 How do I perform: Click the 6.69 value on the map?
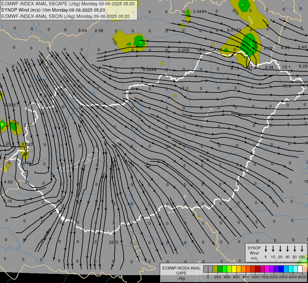click(x=268, y=48)
